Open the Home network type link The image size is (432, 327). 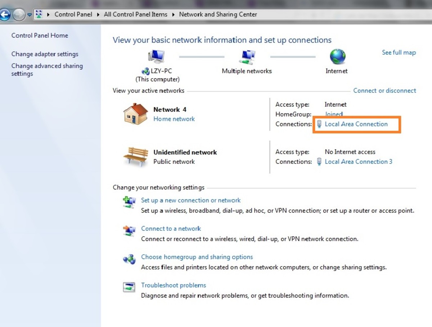174,119
